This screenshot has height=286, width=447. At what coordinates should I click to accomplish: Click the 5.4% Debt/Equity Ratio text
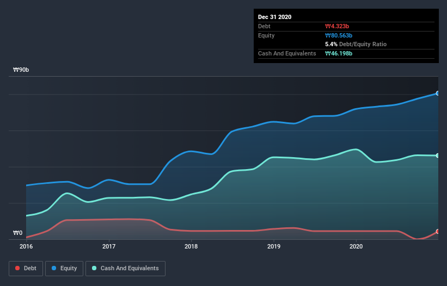356,45
